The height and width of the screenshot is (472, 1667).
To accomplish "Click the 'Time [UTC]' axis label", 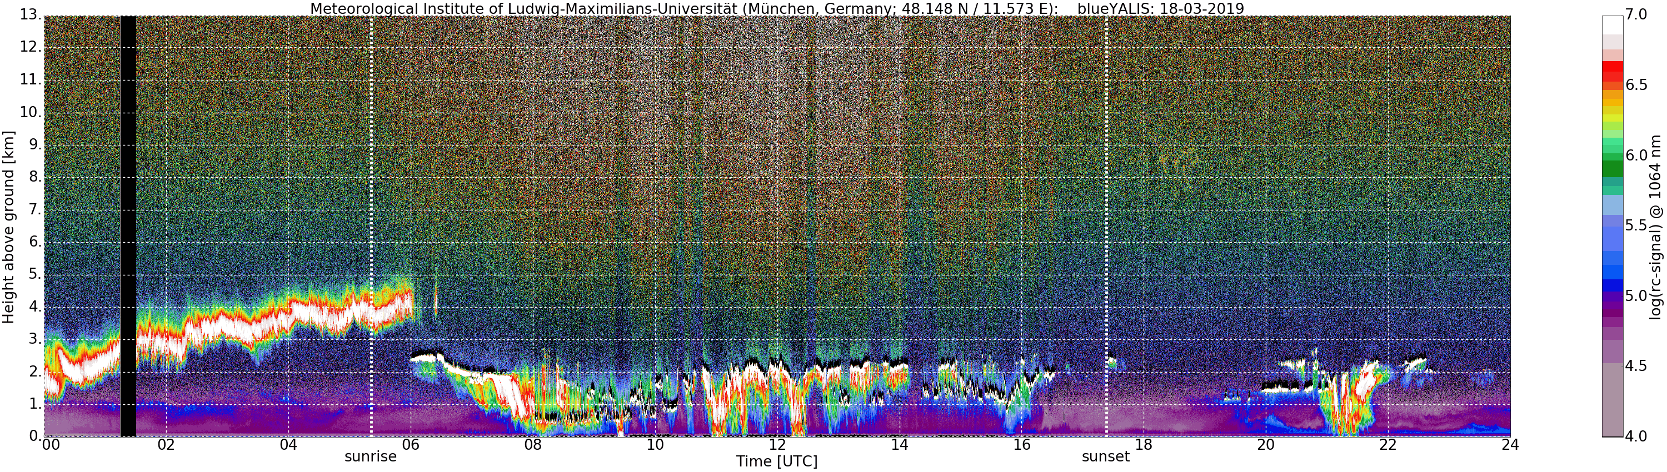I will pos(777,461).
